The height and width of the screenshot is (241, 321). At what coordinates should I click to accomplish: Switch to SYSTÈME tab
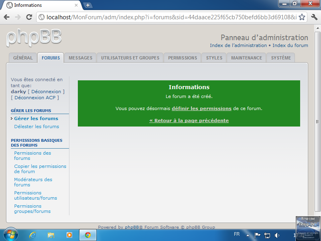tap(281, 58)
